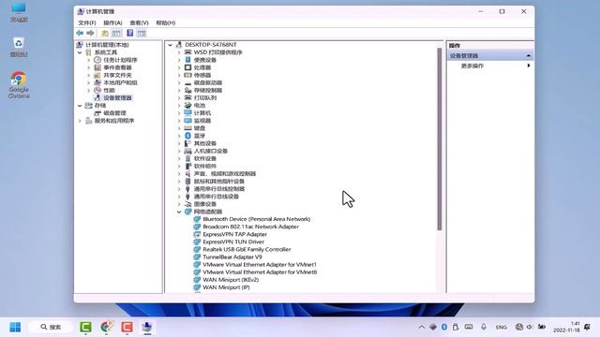Expand the 声音、视频和游戏控制器 category

[179, 174]
